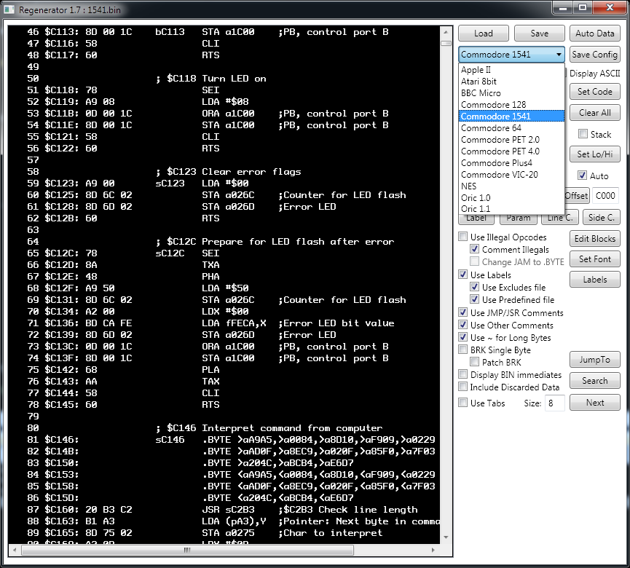This screenshot has height=568, width=630.
Task: Click the horizontal scrollbar thumb
Action: pyautogui.click(x=187, y=550)
